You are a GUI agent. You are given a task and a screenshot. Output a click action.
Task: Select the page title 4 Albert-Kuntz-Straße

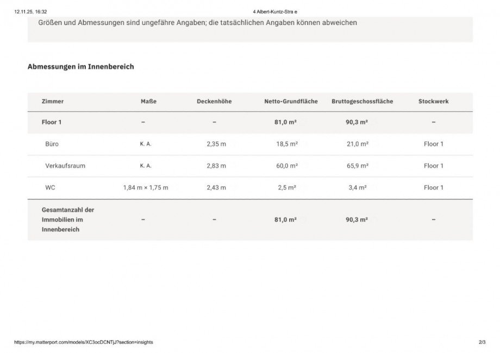275,12
